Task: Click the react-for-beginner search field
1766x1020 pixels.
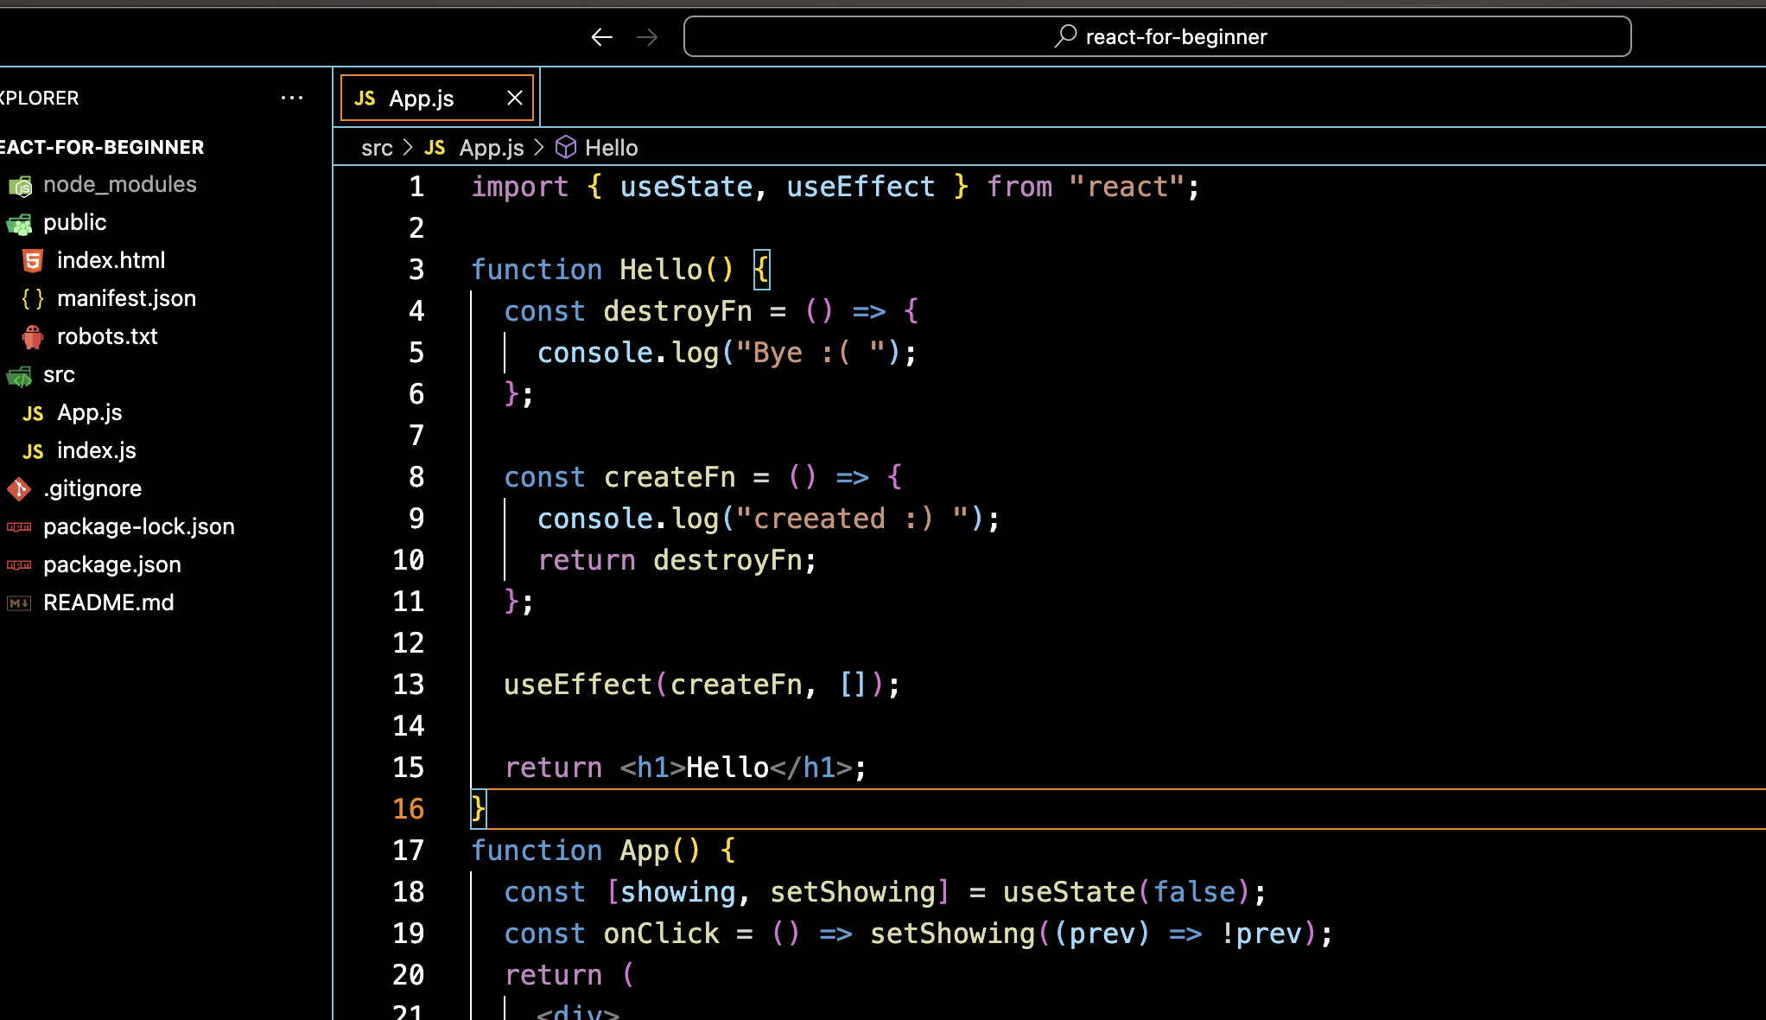Action: [x=1157, y=37]
